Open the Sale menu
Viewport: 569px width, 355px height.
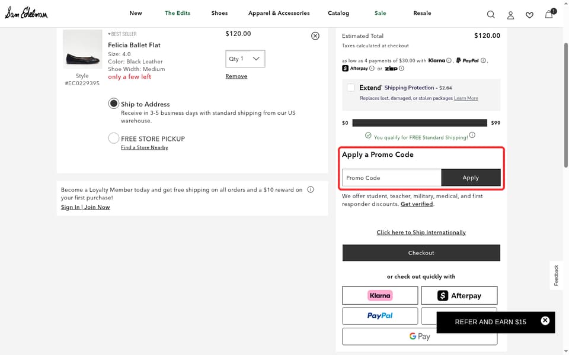[381, 13]
